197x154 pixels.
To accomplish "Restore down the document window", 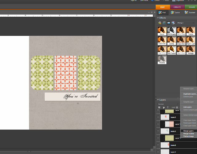I will (152, 12).
